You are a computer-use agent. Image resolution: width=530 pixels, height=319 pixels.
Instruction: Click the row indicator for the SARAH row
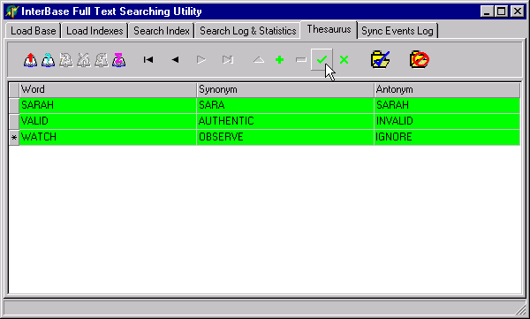tap(14, 105)
